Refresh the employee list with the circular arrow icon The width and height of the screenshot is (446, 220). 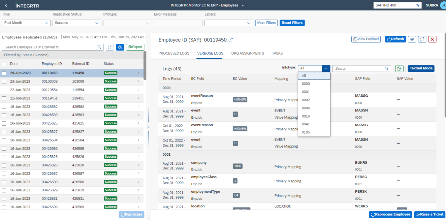110,47
